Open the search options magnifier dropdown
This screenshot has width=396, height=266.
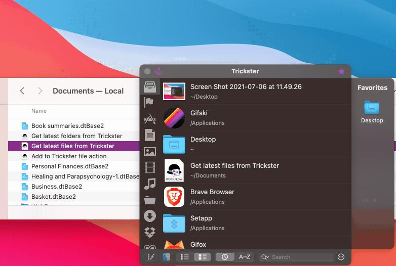pos(265,257)
